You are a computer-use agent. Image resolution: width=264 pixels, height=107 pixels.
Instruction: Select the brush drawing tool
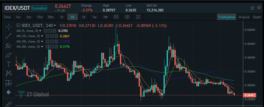9,55
